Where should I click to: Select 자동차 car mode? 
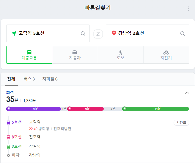click(75, 55)
